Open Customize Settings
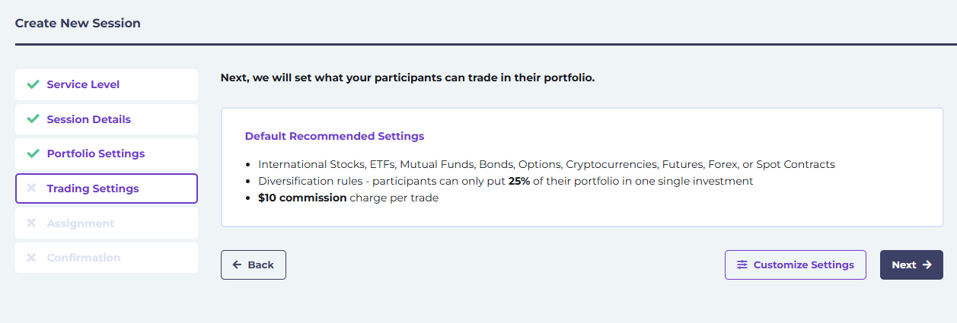This screenshot has width=957, height=323. (796, 265)
